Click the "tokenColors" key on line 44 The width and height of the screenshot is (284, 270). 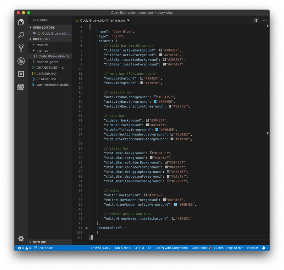(109, 228)
